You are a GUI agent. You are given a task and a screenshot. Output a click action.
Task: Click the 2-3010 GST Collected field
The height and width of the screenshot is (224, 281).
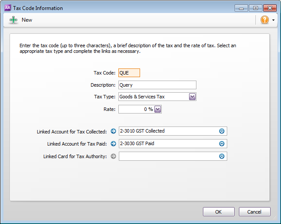click(173, 131)
